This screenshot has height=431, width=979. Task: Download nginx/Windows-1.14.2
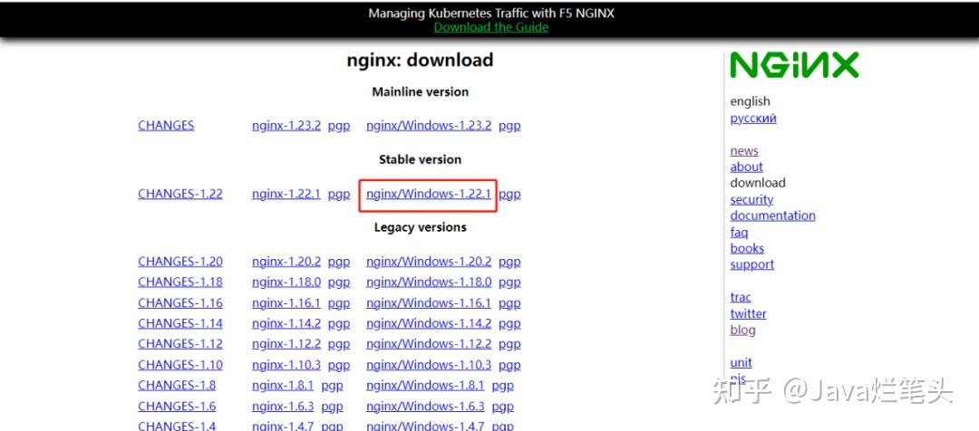(429, 324)
